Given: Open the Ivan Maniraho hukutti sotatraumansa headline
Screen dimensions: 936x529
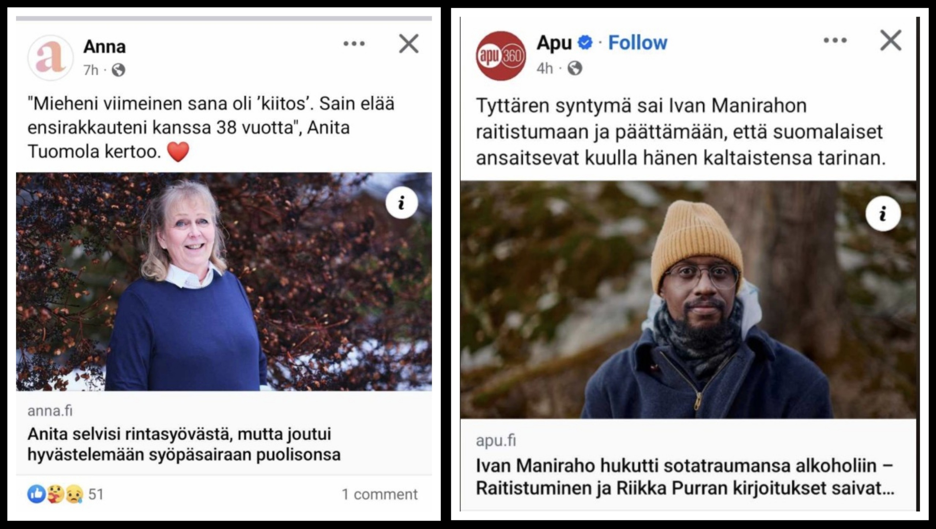Looking at the screenshot, I should point(685,477).
